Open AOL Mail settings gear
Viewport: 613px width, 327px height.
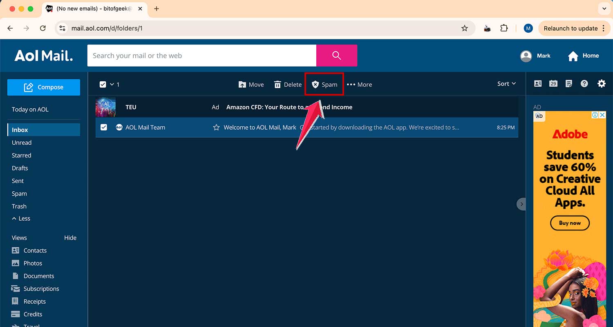click(602, 83)
